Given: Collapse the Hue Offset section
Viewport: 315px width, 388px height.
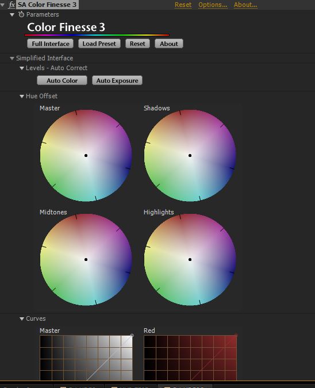Looking at the screenshot, I should [x=22, y=97].
